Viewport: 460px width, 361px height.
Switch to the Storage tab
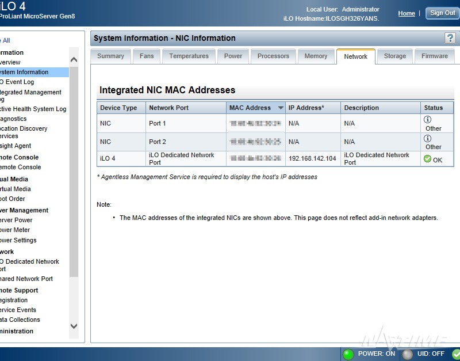tap(395, 56)
